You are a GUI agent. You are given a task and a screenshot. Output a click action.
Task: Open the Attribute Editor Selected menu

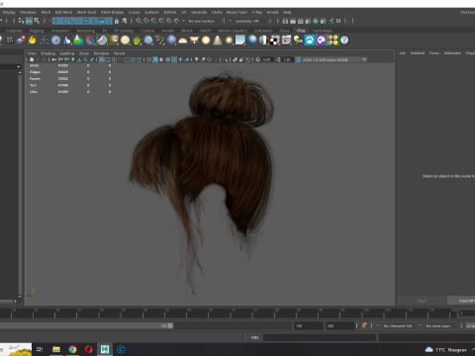(418, 52)
